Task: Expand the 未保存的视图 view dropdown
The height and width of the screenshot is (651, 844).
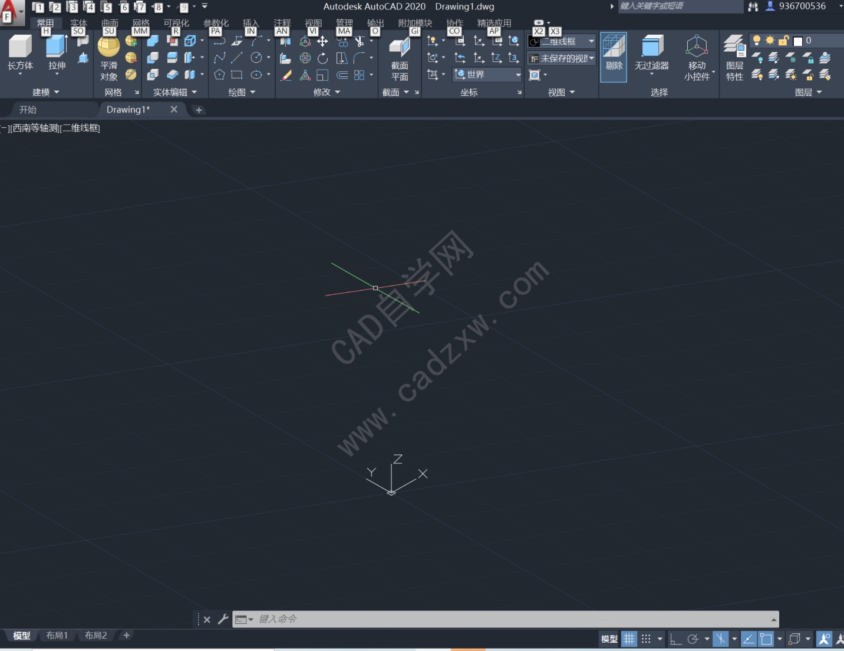Action: coord(562,58)
